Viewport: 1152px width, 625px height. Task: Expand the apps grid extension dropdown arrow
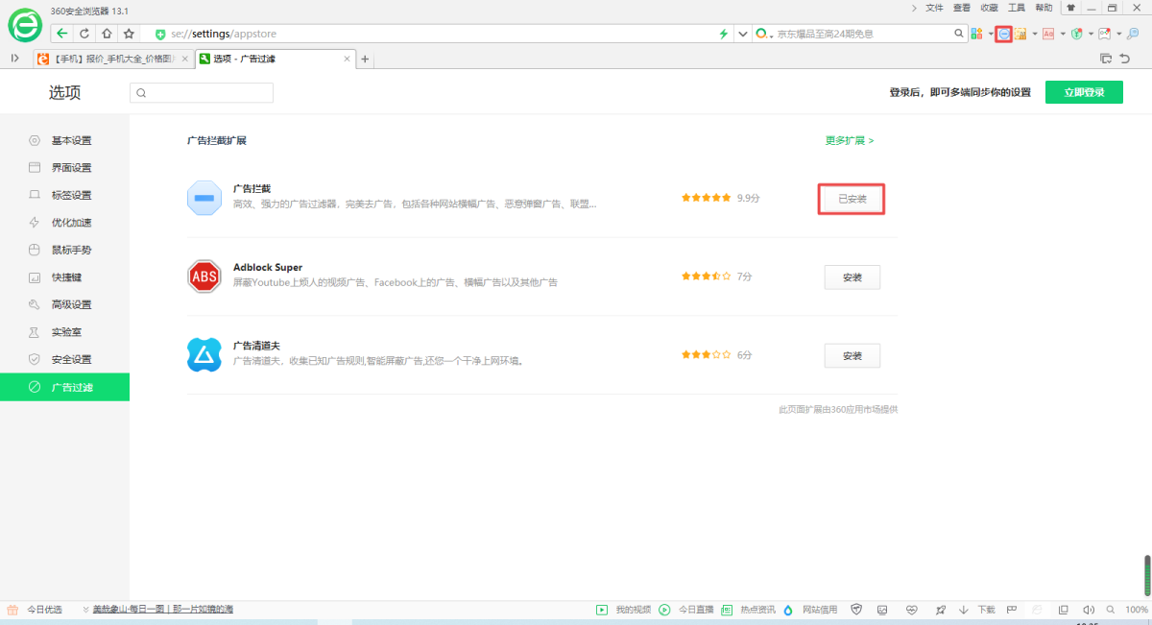tap(991, 34)
